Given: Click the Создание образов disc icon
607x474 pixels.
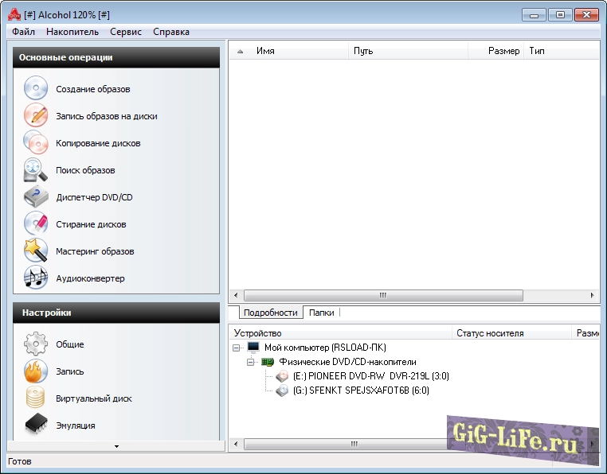Looking at the screenshot, I should pos(36,89).
